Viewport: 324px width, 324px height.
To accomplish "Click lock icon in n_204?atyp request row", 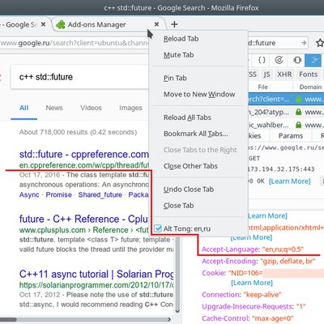I will click(x=298, y=112).
